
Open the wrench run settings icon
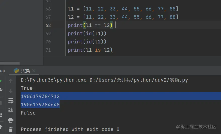tap(1, 89)
